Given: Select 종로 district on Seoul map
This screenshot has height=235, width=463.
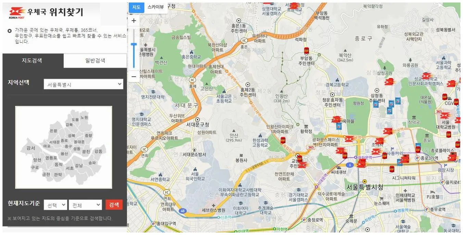Looking at the screenshot, I should [x=64, y=141].
